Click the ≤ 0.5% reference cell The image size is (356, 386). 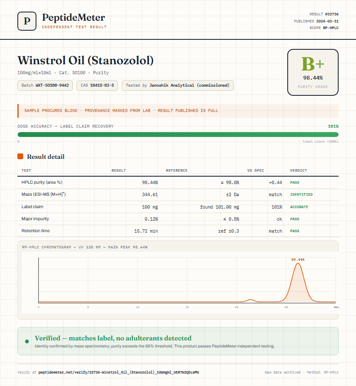tap(231, 219)
